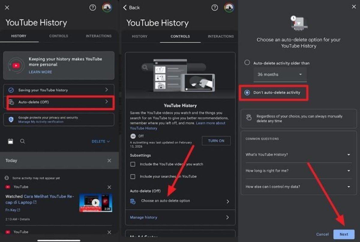Expand What's YouTube History? question

click(x=298, y=155)
